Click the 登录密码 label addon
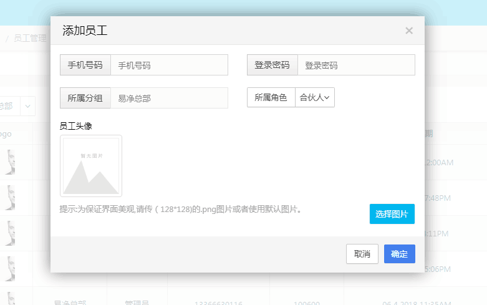This screenshot has width=487, height=305. [x=272, y=65]
